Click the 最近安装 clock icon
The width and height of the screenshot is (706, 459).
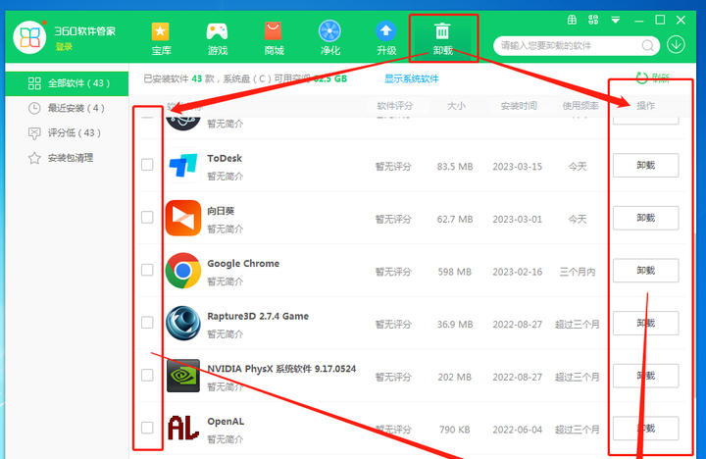click(34, 108)
